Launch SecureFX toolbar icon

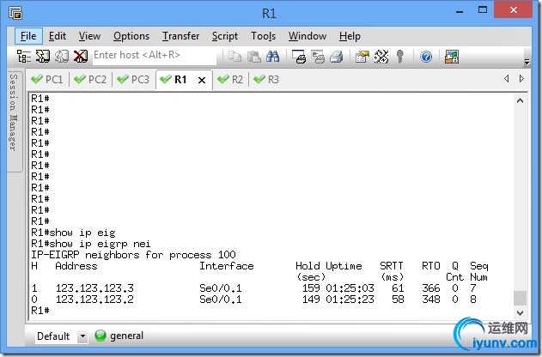click(x=452, y=57)
